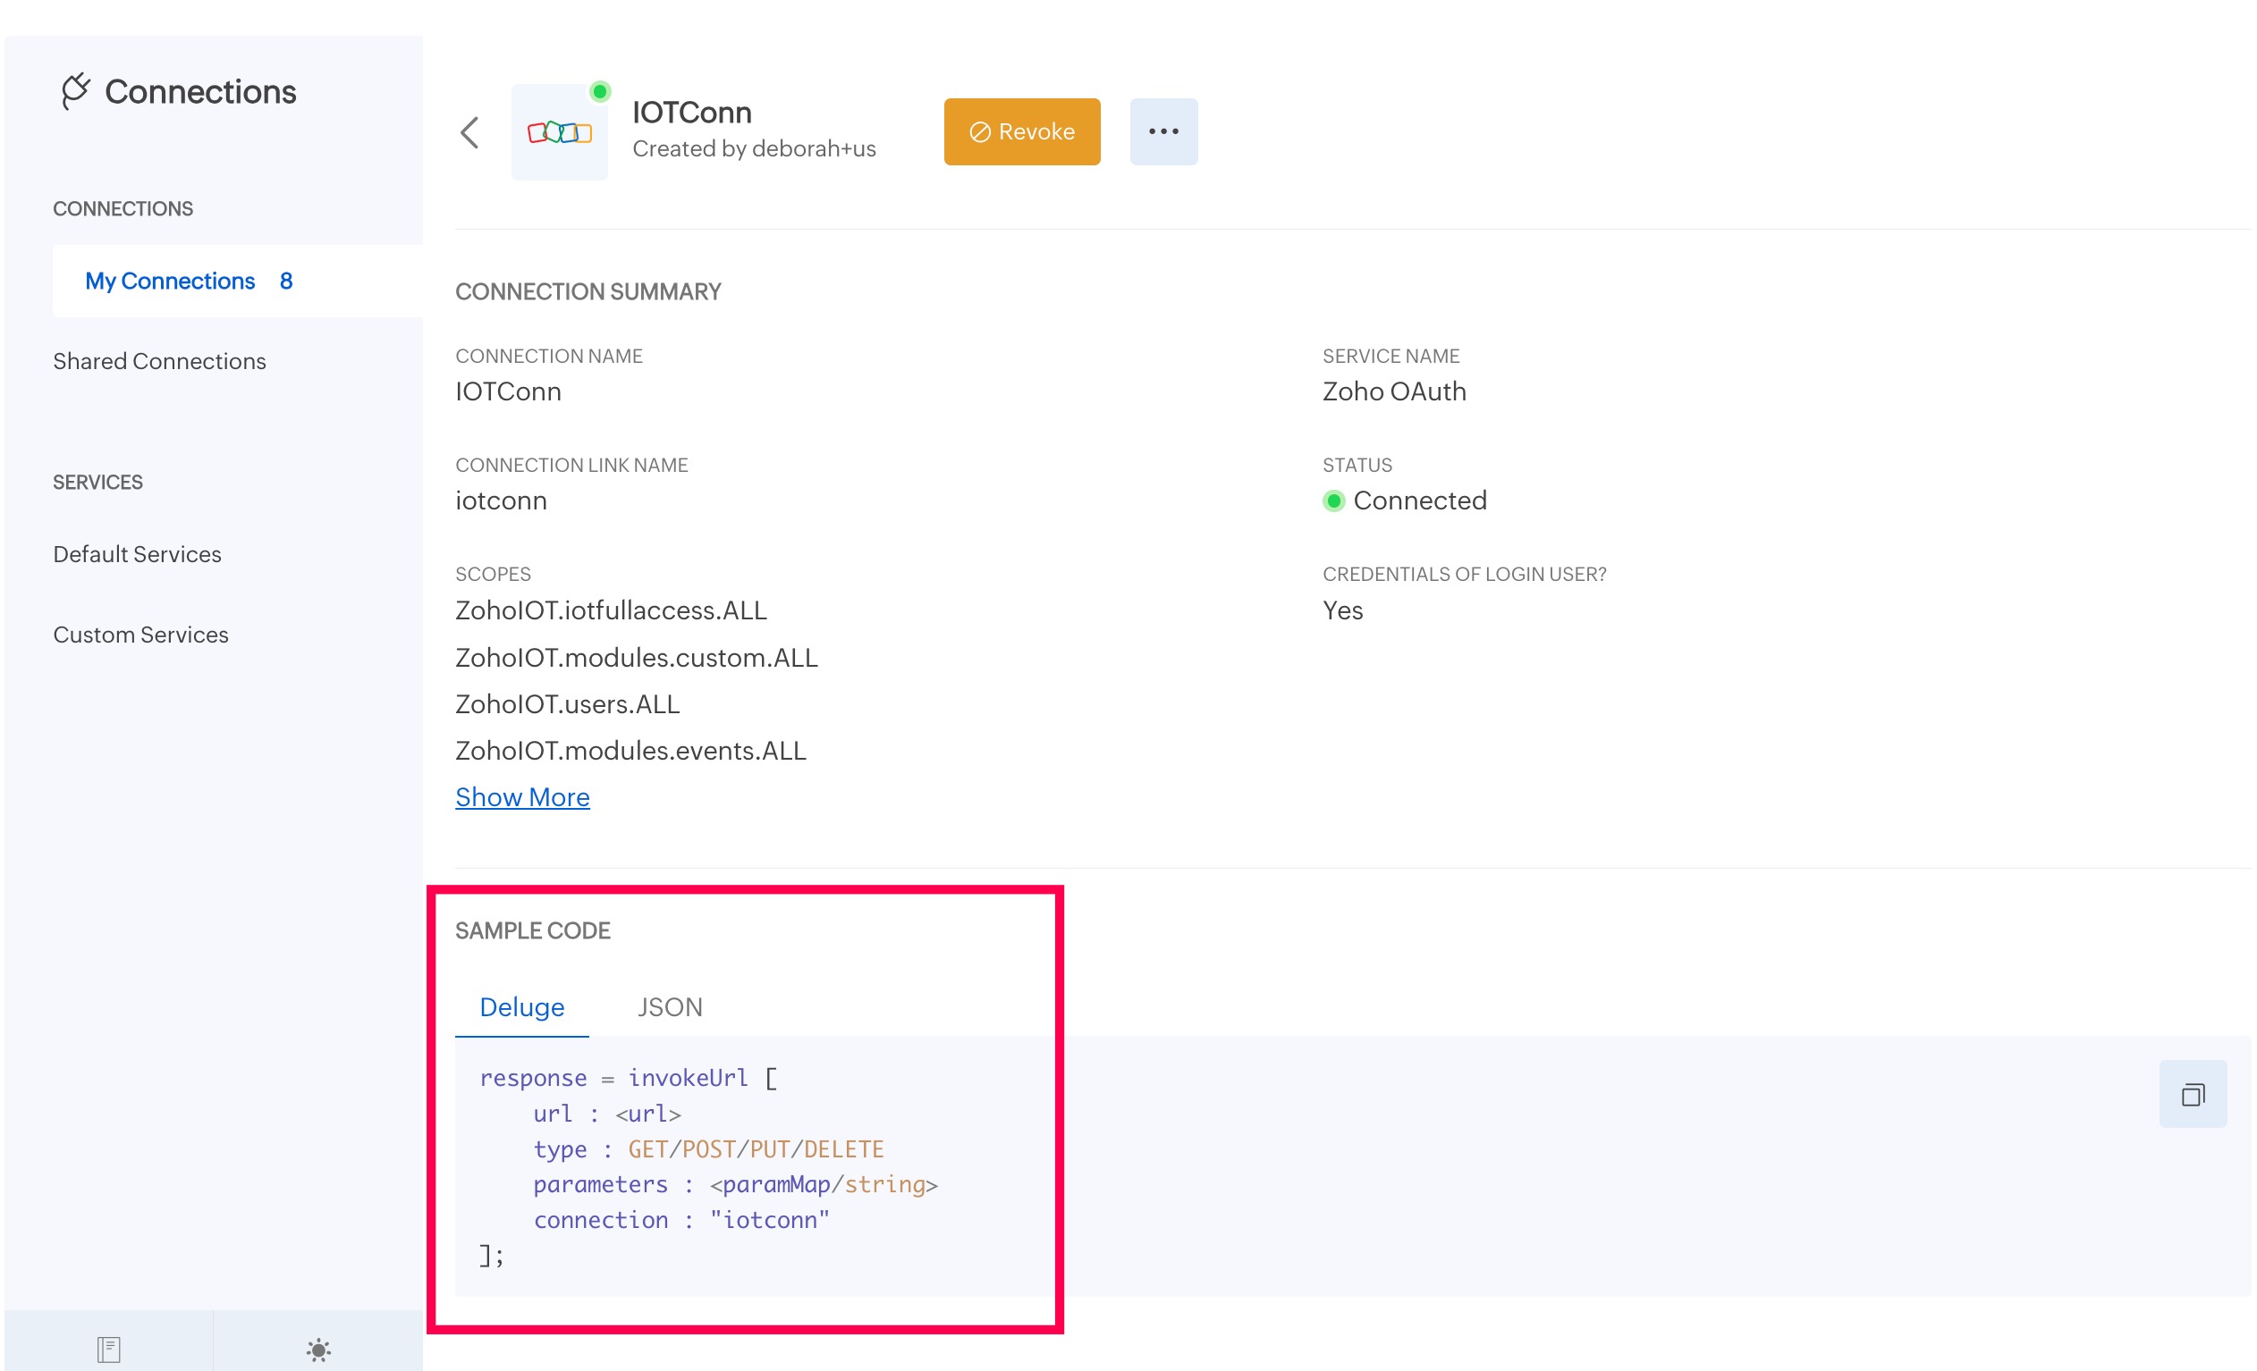Image resolution: width=2257 pixels, height=1371 pixels.
Task: Click the documentation page icon at bottom
Action: [108, 1348]
